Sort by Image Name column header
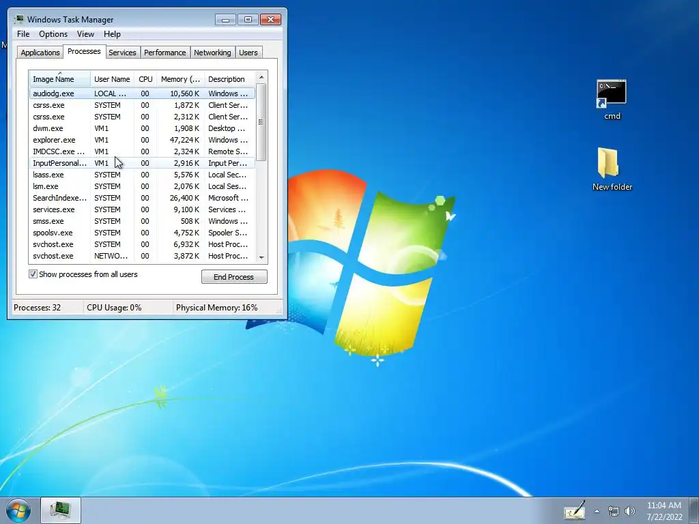This screenshot has width=699, height=524. point(60,78)
